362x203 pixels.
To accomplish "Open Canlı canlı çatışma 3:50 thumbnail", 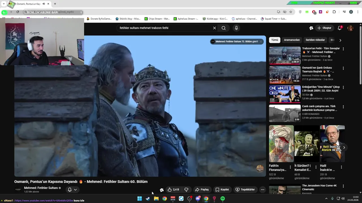I will (285, 113).
